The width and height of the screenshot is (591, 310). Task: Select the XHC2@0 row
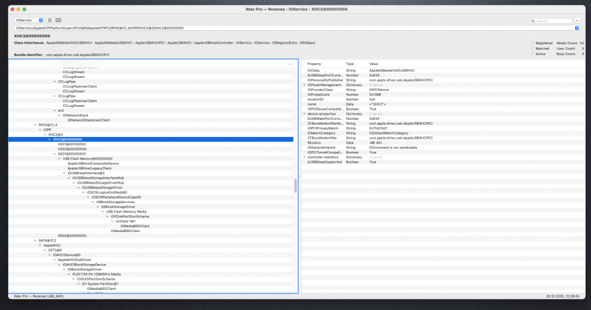point(151,135)
